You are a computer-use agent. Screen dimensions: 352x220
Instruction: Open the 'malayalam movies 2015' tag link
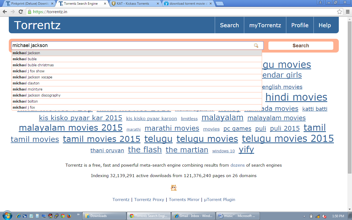(71, 128)
